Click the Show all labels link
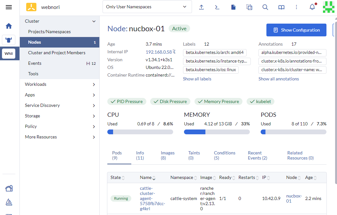Image resolution: width=337 pixels, height=215 pixels. [x=197, y=79]
